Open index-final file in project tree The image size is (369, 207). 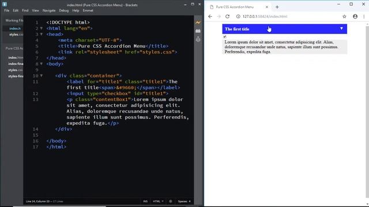(16, 64)
